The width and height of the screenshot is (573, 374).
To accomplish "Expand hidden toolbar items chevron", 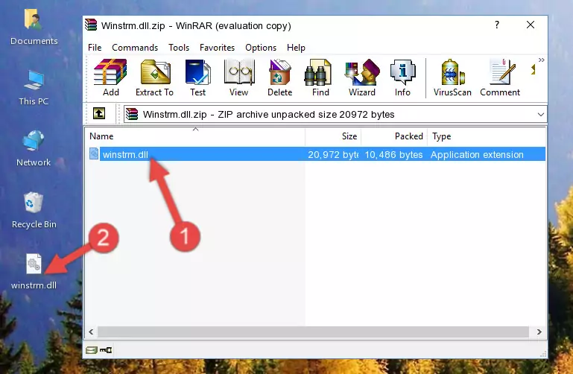I will 541,60.
